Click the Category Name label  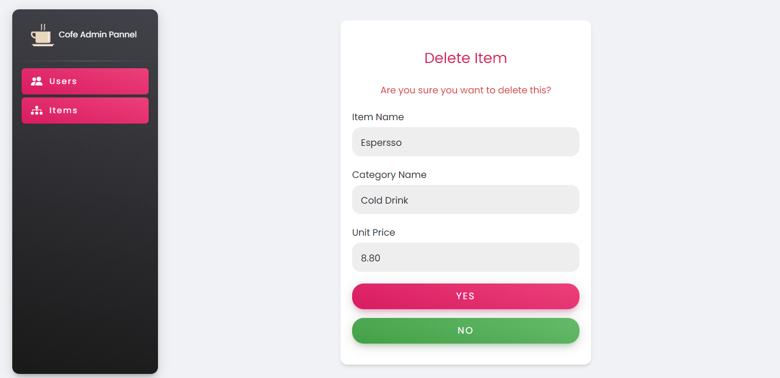(x=389, y=174)
